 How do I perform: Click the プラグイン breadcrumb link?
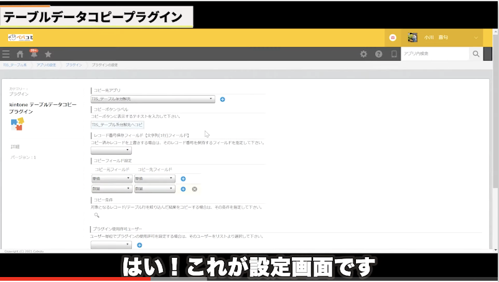tap(73, 65)
